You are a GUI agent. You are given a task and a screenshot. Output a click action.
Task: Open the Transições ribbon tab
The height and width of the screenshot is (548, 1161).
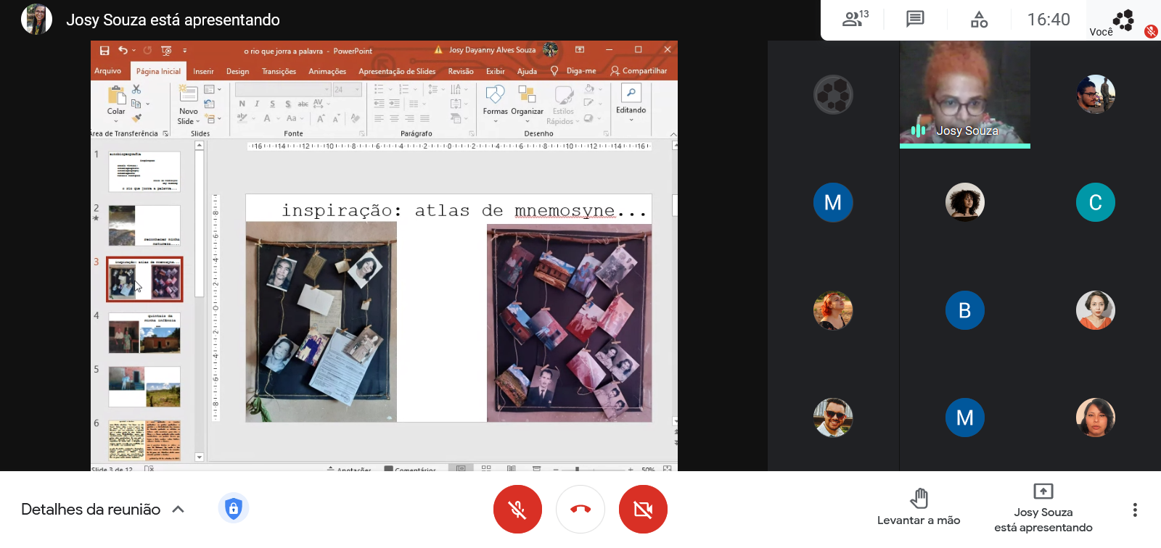pyautogui.click(x=279, y=71)
